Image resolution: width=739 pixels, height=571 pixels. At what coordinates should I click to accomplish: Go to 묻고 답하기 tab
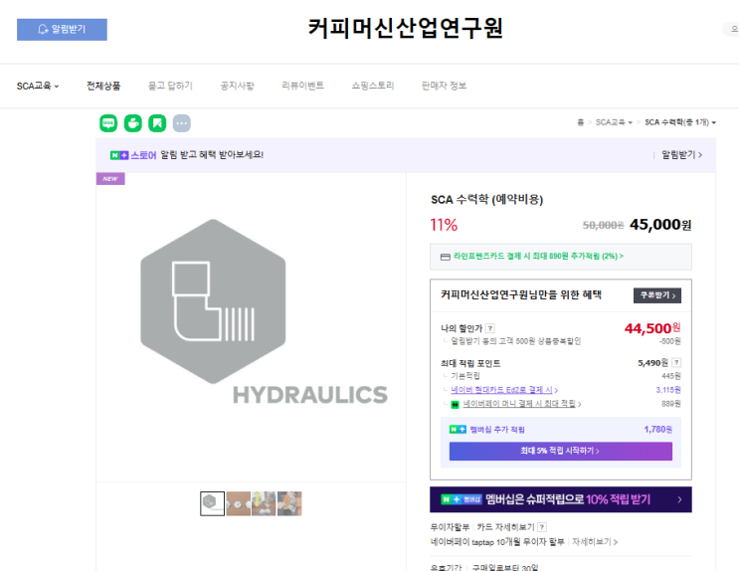[x=170, y=86]
